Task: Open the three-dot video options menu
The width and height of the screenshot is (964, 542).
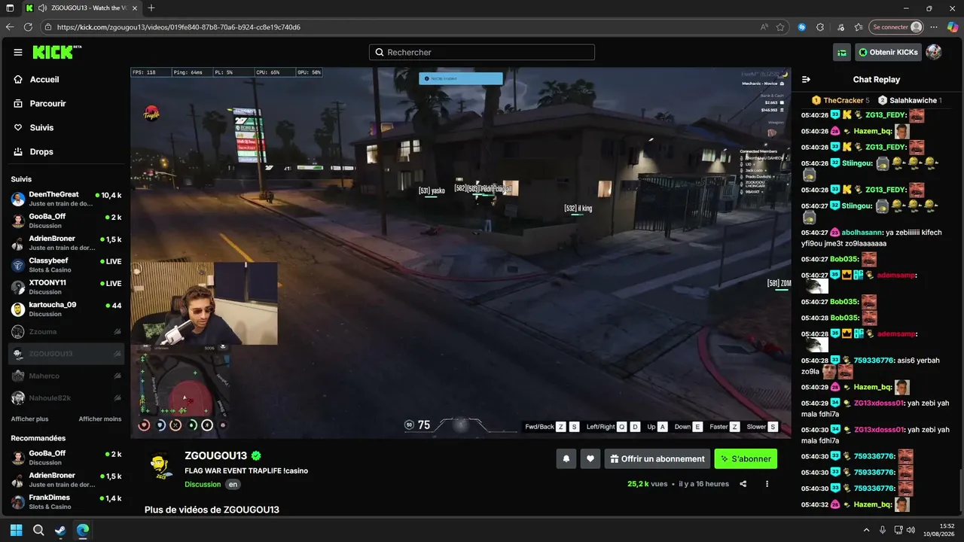Action: (767, 484)
